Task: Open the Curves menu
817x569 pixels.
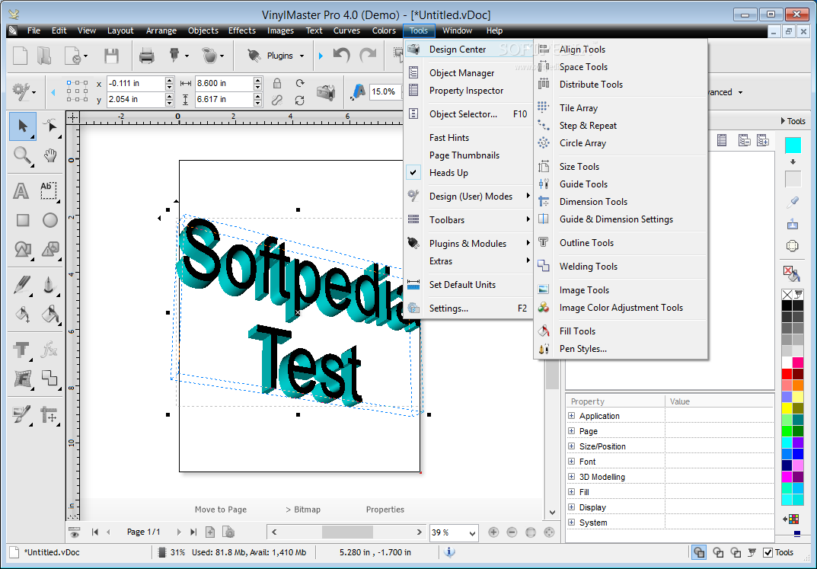Action: click(x=346, y=30)
